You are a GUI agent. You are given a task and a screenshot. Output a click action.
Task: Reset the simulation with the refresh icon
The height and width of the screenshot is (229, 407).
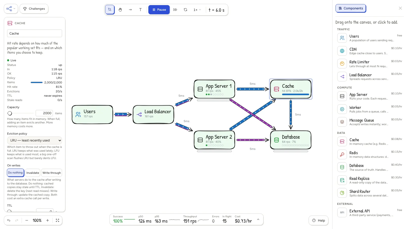click(185, 10)
